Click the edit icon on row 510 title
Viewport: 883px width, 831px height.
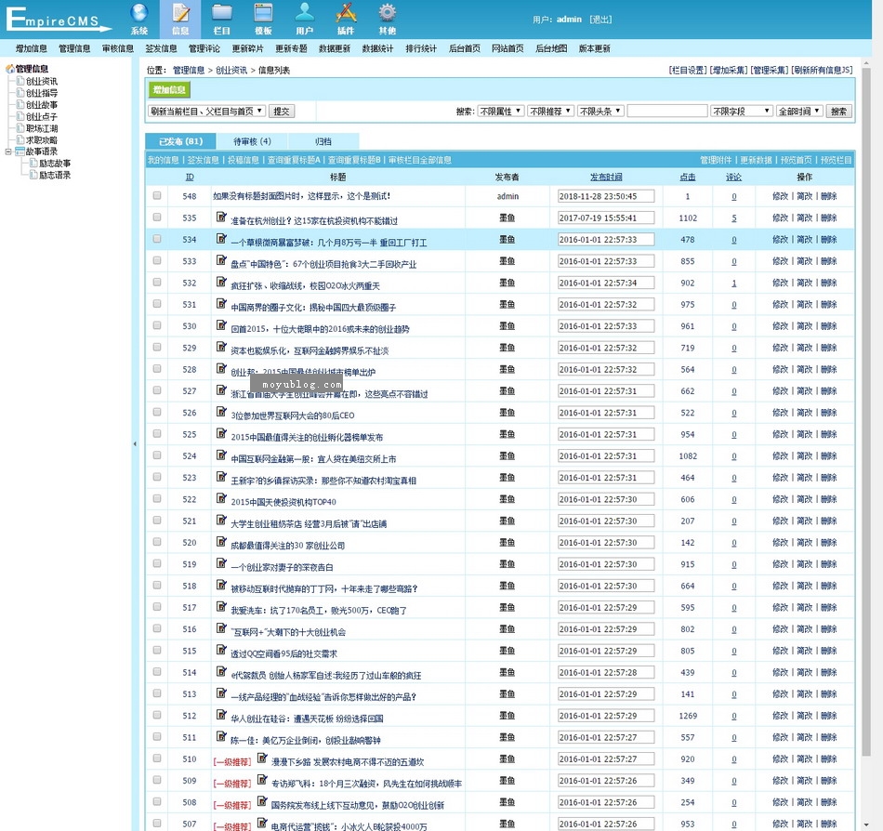pos(262,758)
